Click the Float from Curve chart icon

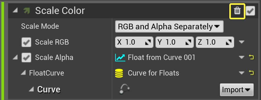click(x=120, y=58)
